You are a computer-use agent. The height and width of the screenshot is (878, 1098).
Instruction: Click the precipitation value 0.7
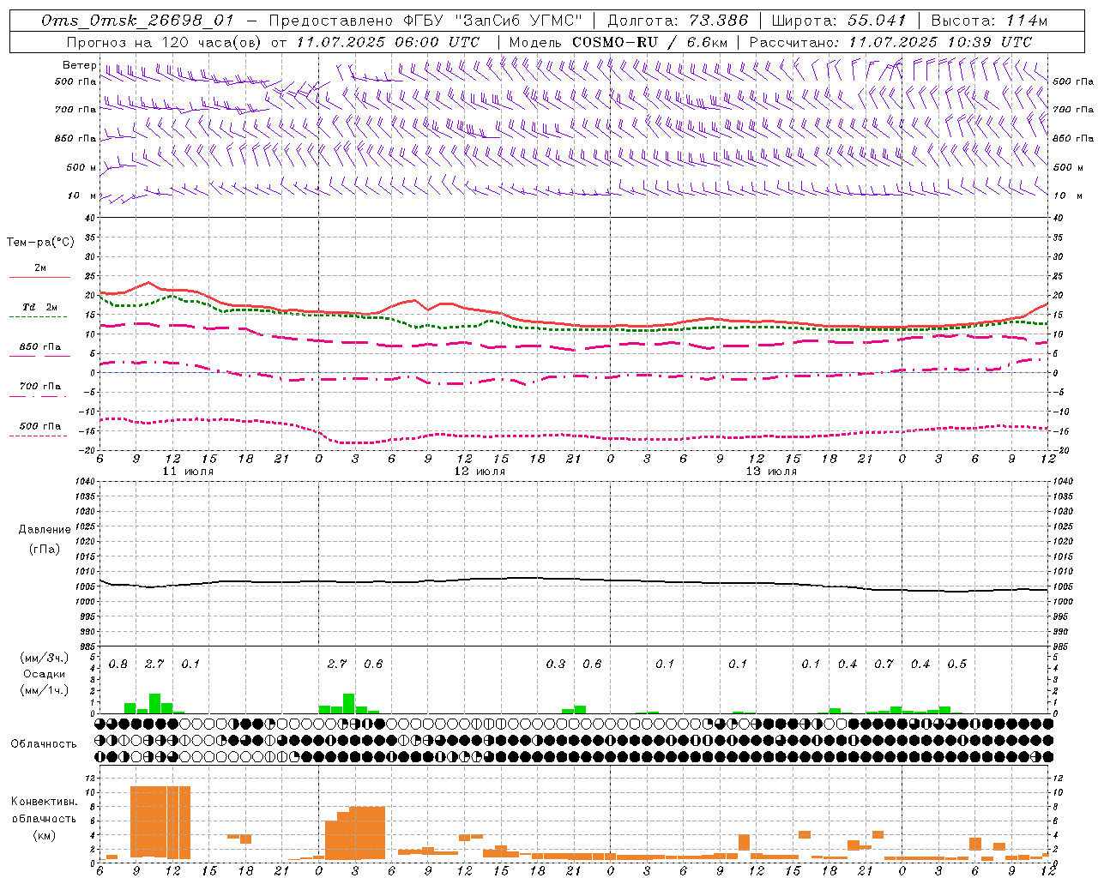[884, 665]
